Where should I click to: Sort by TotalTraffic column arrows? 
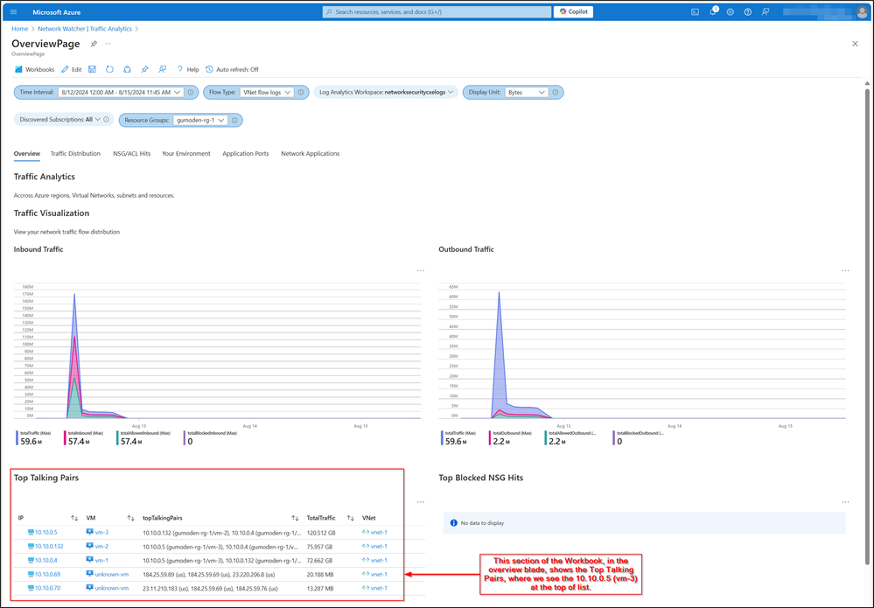point(350,518)
